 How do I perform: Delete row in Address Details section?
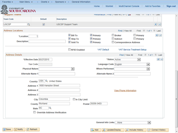(162, 59)
